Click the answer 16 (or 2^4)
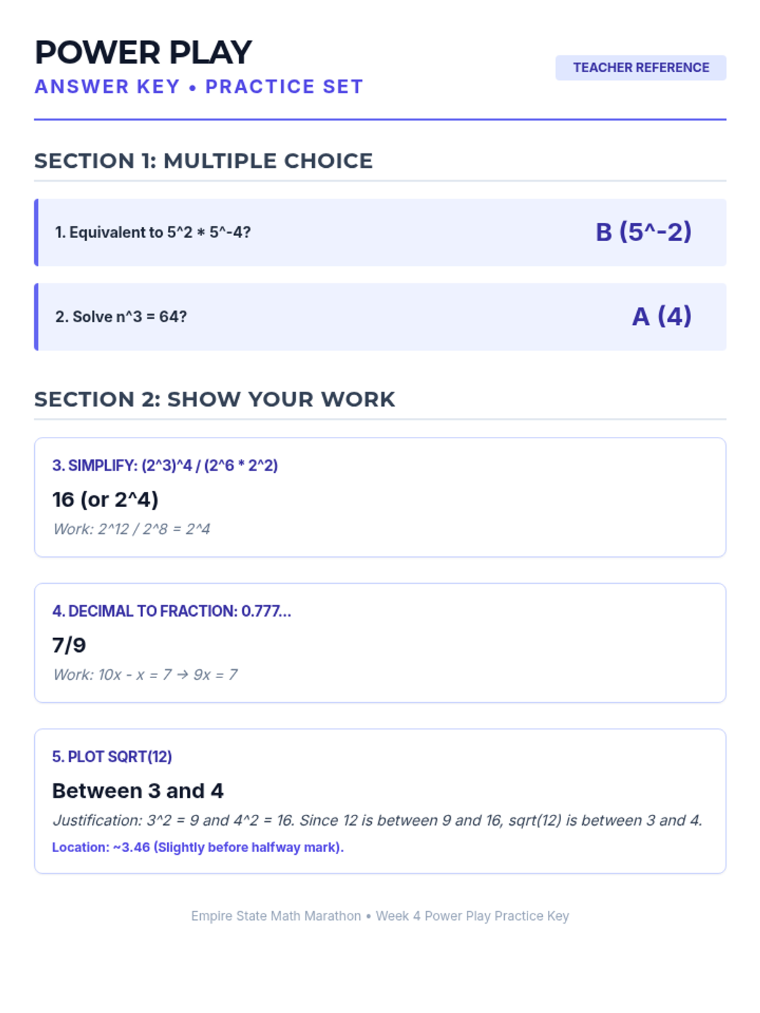Image resolution: width=760 pixels, height=1013 pixels. pyautogui.click(x=105, y=500)
